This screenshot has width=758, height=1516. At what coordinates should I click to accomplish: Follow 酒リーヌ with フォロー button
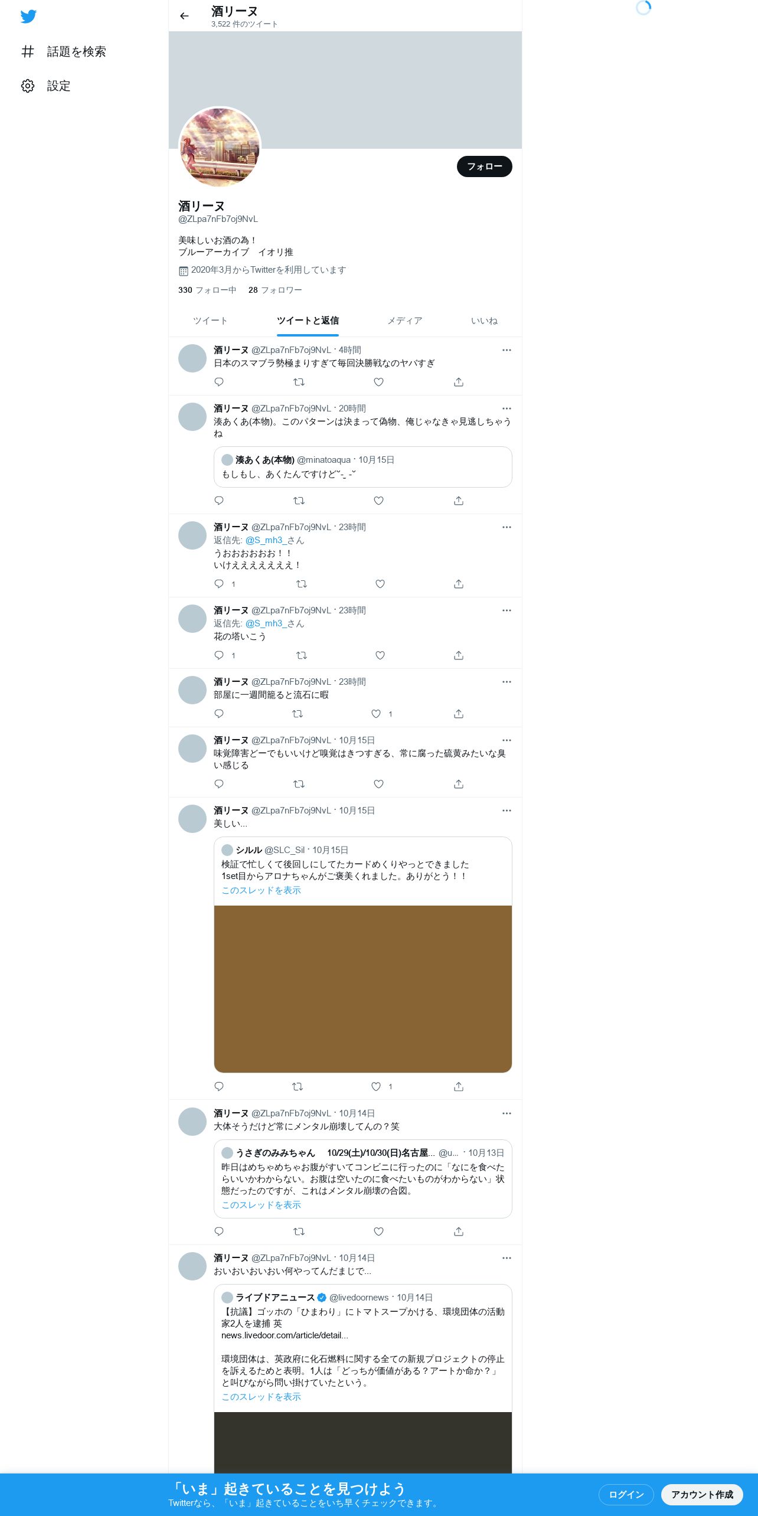pos(485,166)
